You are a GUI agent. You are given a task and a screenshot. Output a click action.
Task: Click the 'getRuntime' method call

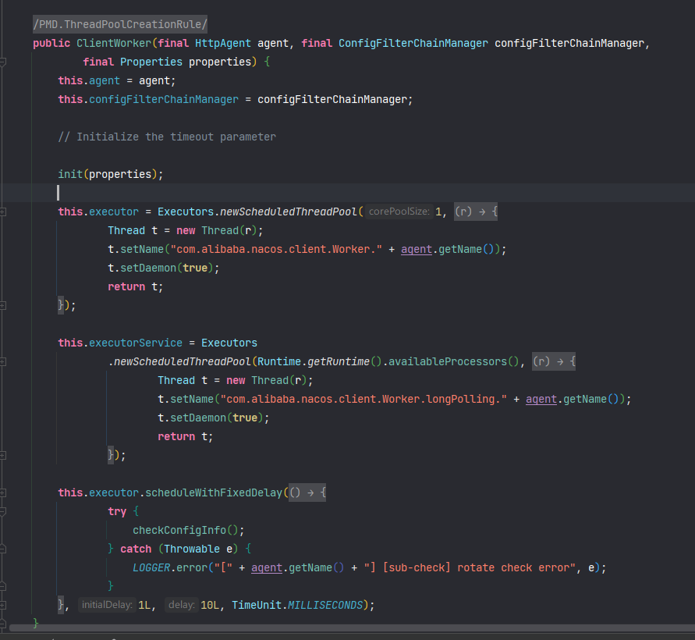click(339, 361)
